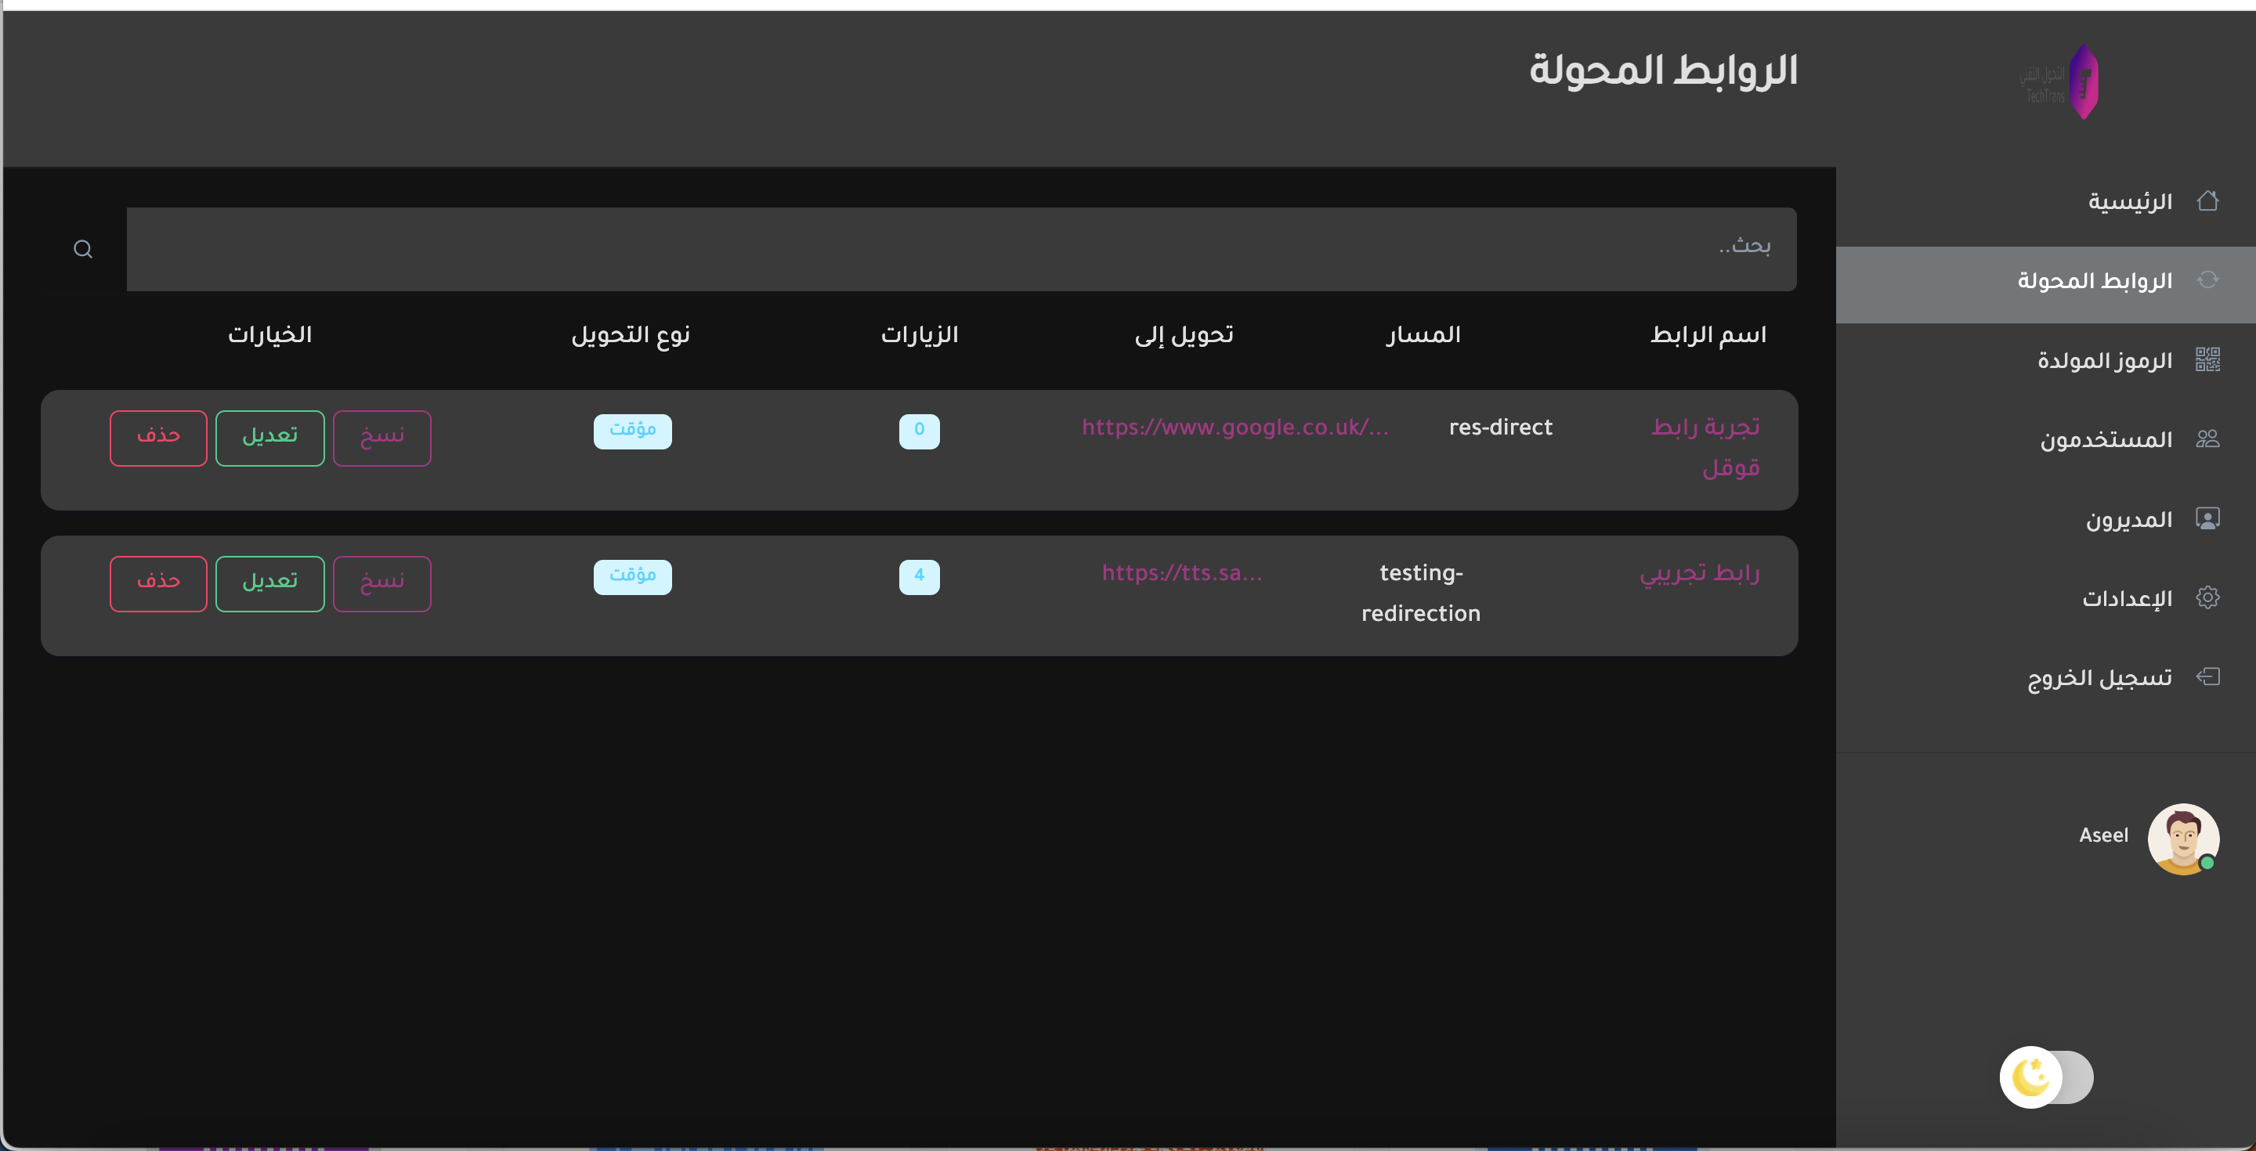Click the managers profile icon

pyautogui.click(x=2207, y=519)
